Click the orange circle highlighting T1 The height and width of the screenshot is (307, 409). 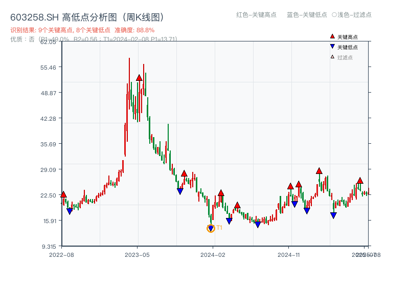210,228
